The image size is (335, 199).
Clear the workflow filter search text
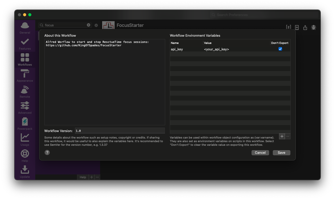(x=88, y=25)
